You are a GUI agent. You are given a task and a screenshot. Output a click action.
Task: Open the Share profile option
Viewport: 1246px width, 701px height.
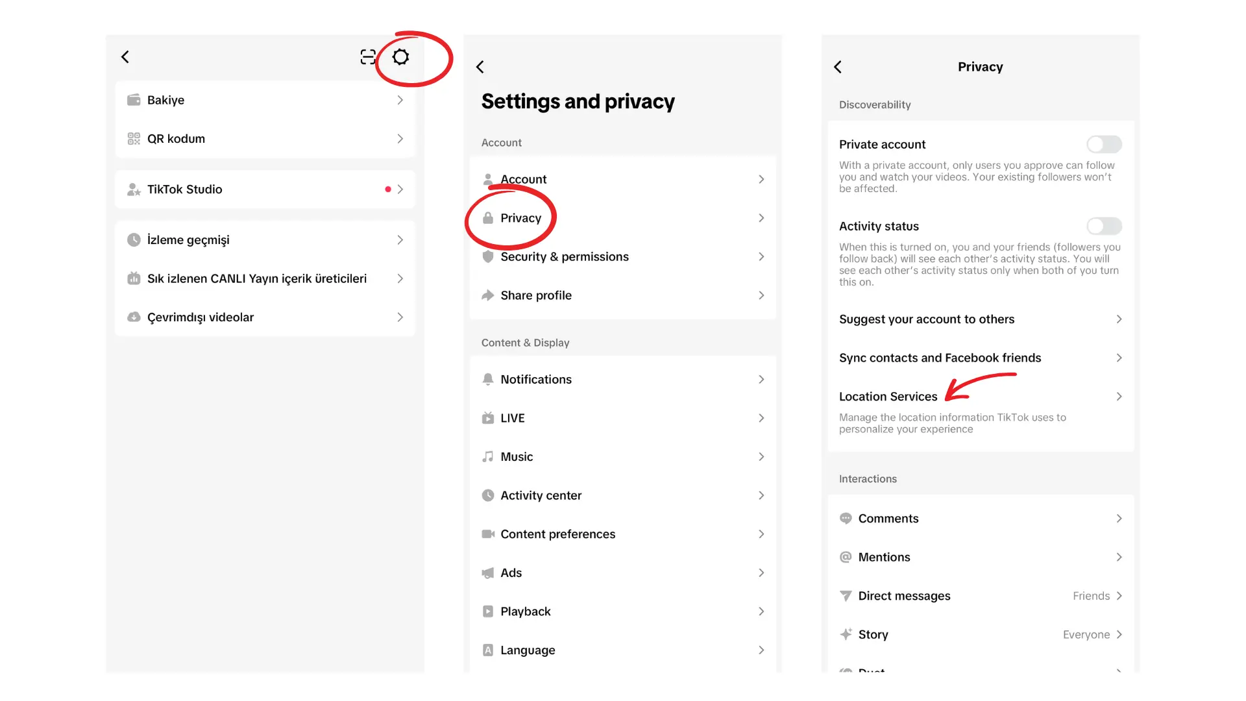point(623,295)
